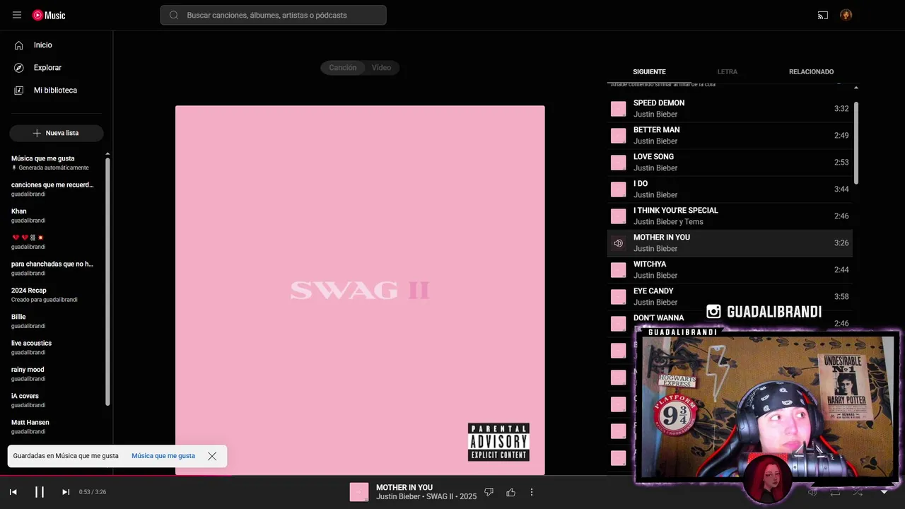Click the sidebar playlists scrollbar

tap(107, 281)
